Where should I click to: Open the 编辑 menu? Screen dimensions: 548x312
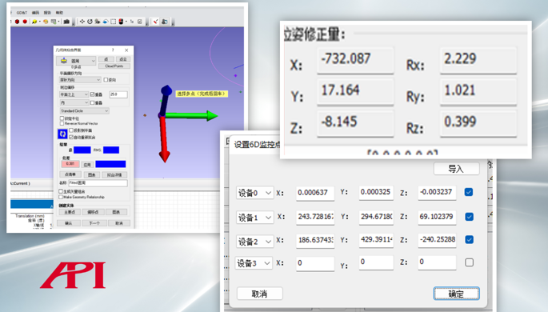point(35,13)
